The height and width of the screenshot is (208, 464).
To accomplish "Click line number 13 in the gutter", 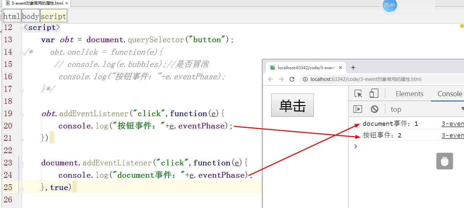I will pyautogui.click(x=8, y=40).
